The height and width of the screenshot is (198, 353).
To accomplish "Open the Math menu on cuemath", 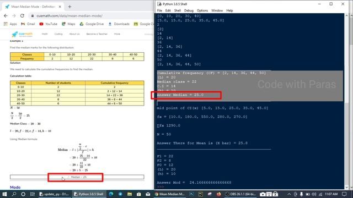I will (45, 34).
